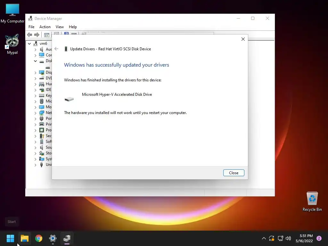Click the volume icon in system tray
The width and height of the screenshot is (328, 246).
tap(288, 238)
